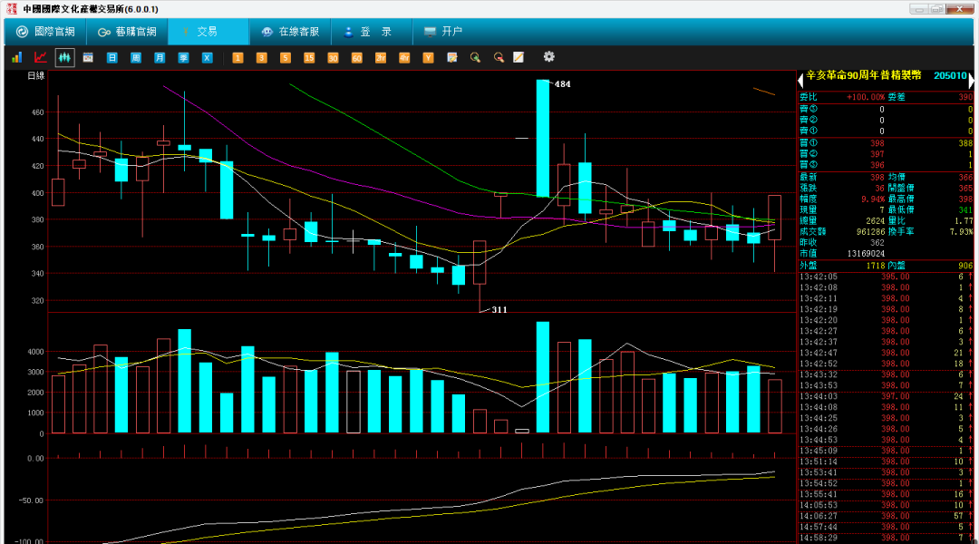Screen dimensions: 979x544
Task: Click the 日線 chart label
Action: (x=36, y=75)
